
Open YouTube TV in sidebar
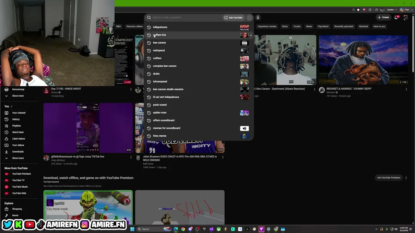[18, 180]
